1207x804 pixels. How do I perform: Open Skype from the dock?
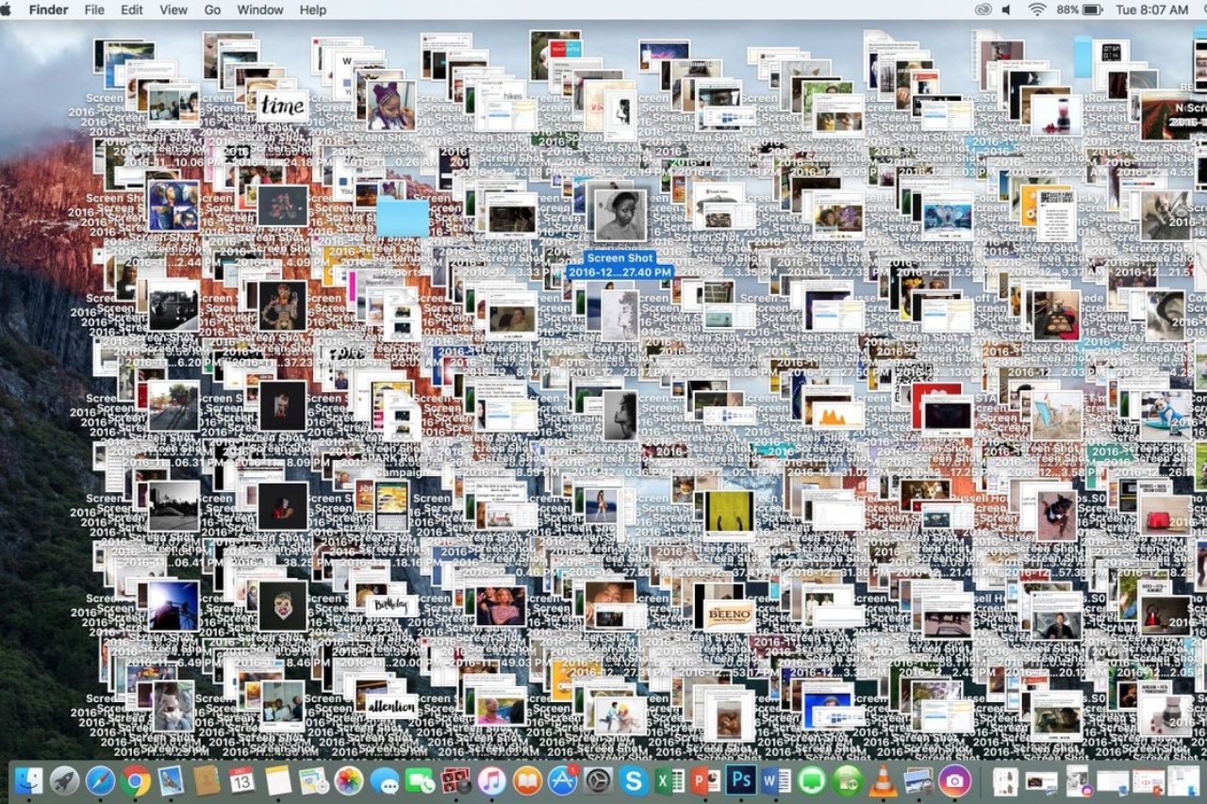(x=634, y=780)
